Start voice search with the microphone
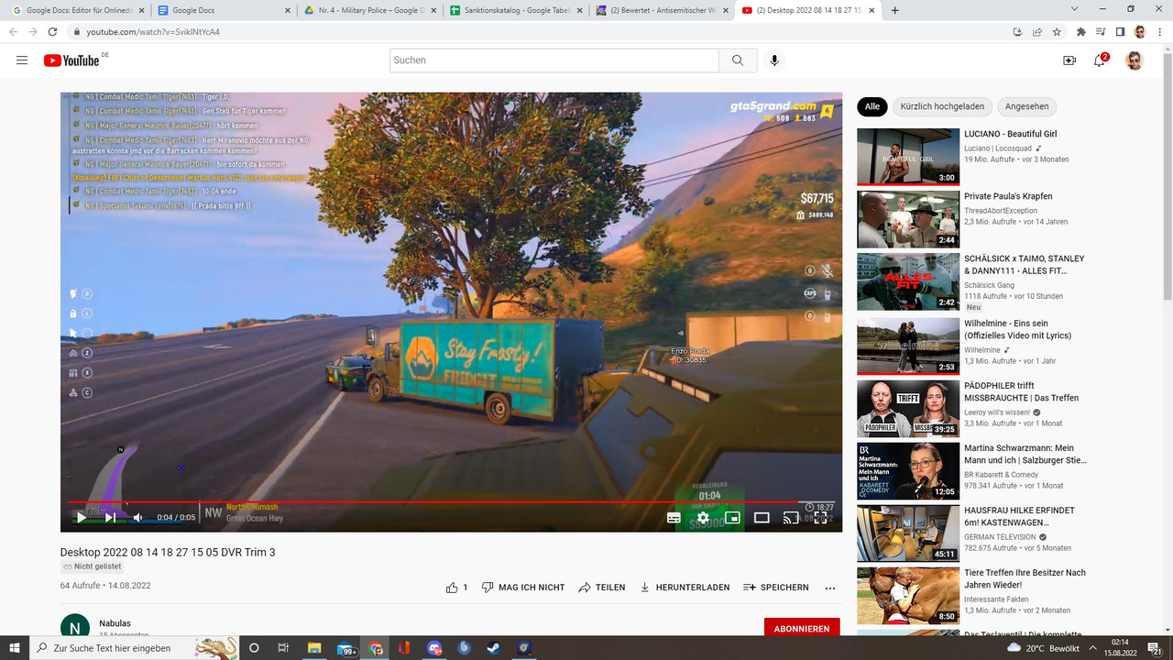1173x660 pixels. (774, 60)
